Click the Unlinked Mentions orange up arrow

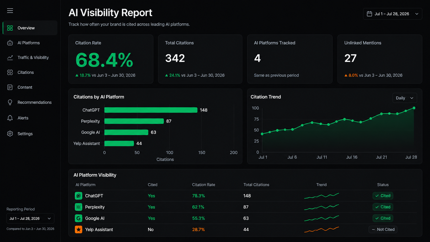(x=346, y=75)
